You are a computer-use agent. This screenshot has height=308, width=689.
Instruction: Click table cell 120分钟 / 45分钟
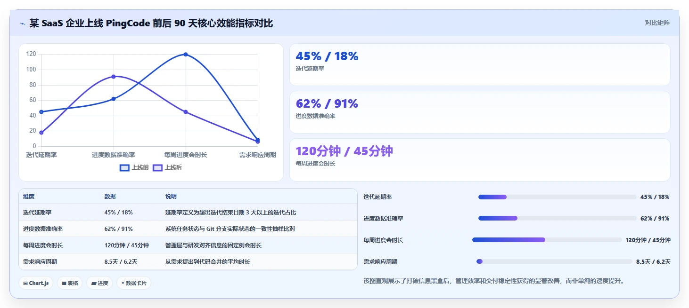(x=127, y=245)
